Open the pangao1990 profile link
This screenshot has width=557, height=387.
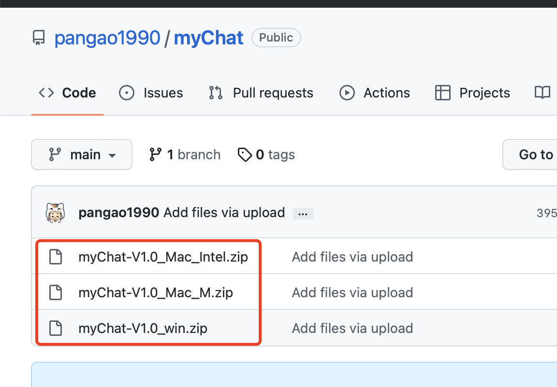(107, 37)
